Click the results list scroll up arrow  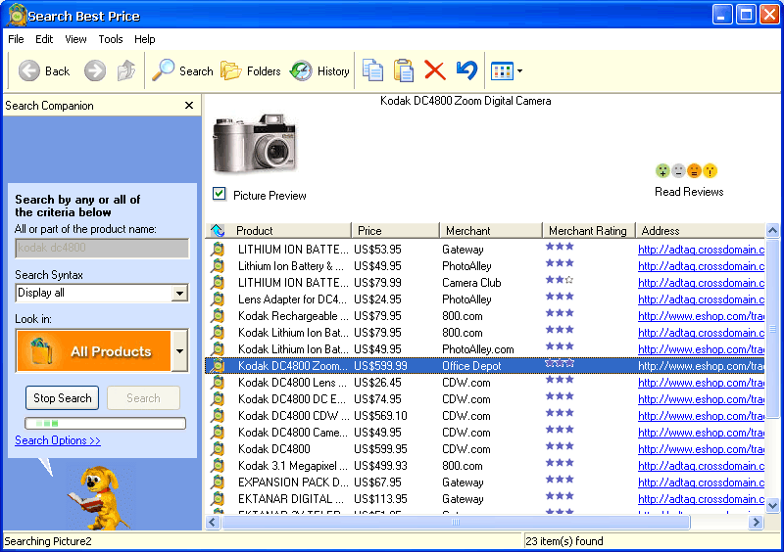coord(772,230)
